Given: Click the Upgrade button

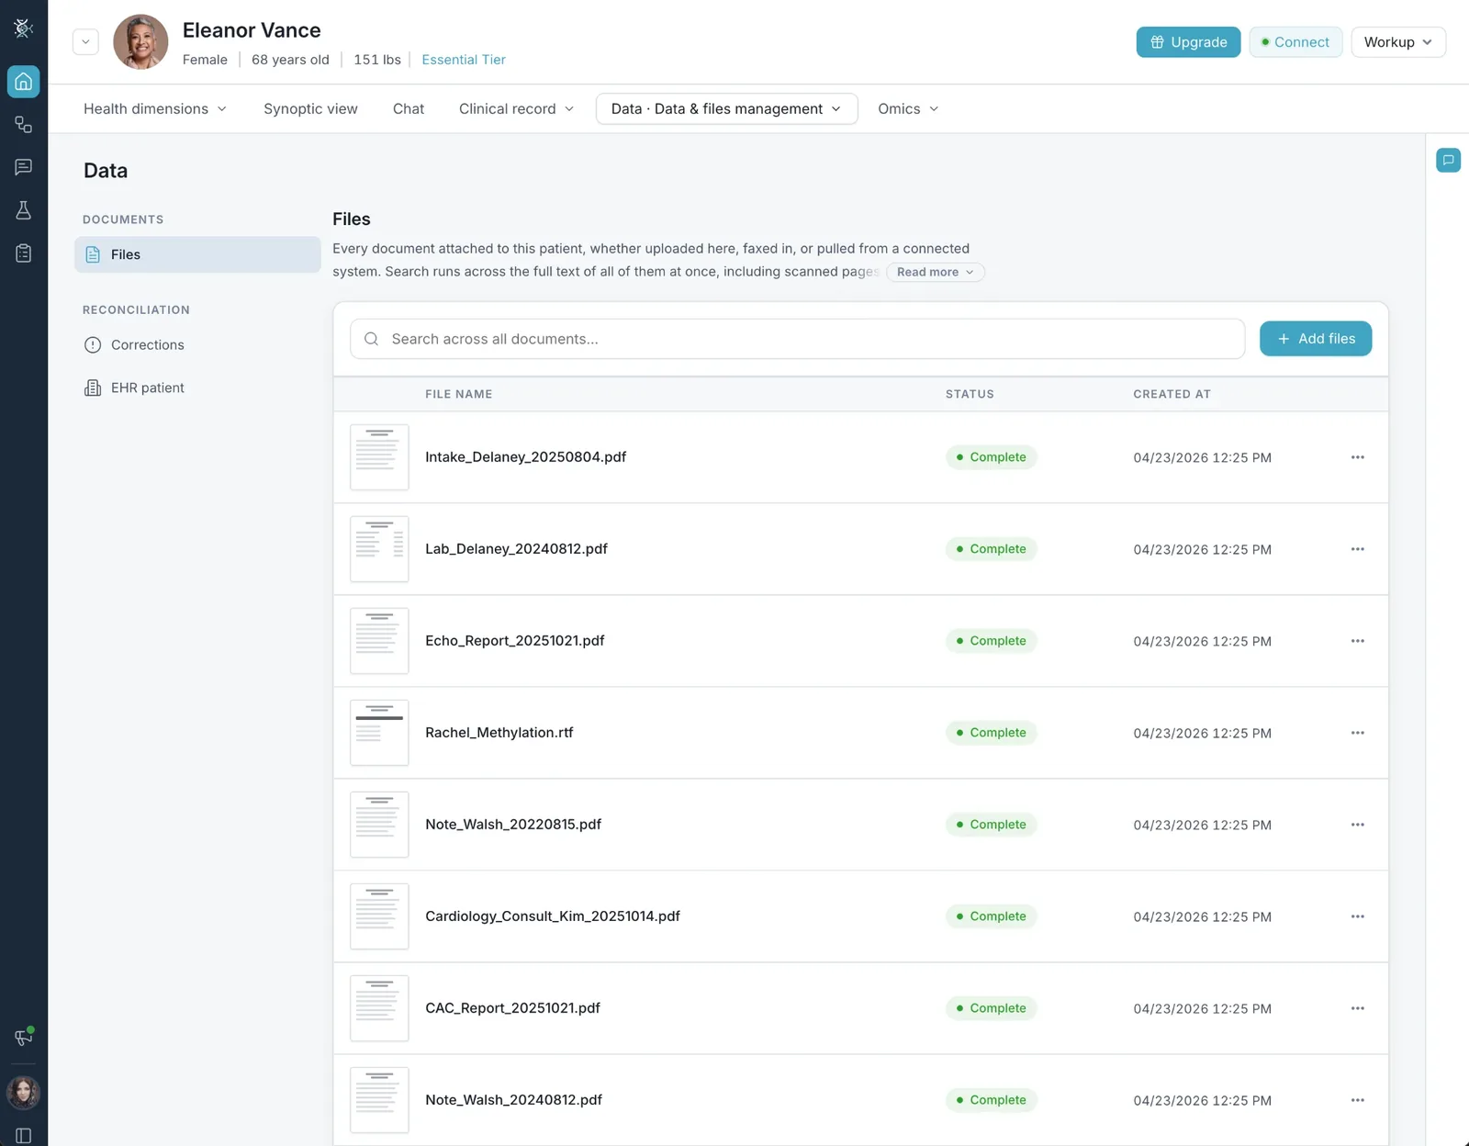Looking at the screenshot, I should pos(1188,42).
